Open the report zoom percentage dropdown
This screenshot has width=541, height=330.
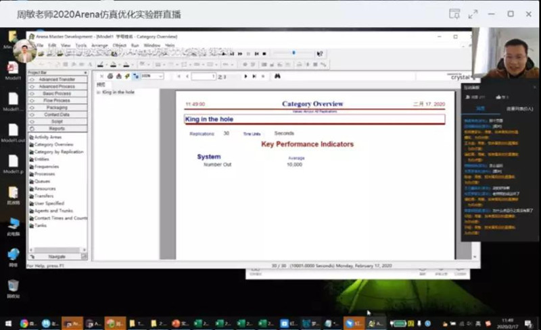[160, 76]
